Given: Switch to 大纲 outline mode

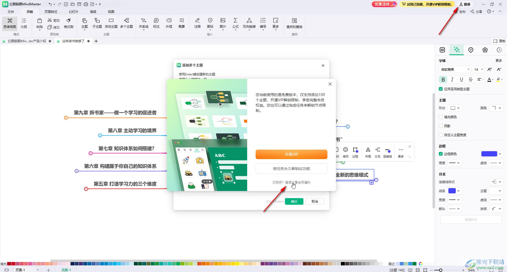Looking at the screenshot, I should point(24,23).
